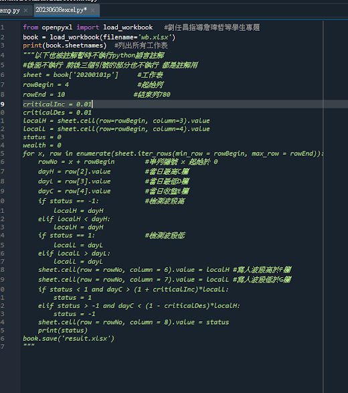The height and width of the screenshot is (393, 348).
Task: Click the 'dayL = row[3].value' line
Action: tap(74, 181)
